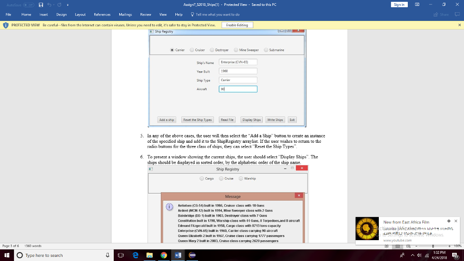Click the Save icon in the title bar
The height and width of the screenshot is (261, 464).
41,5
